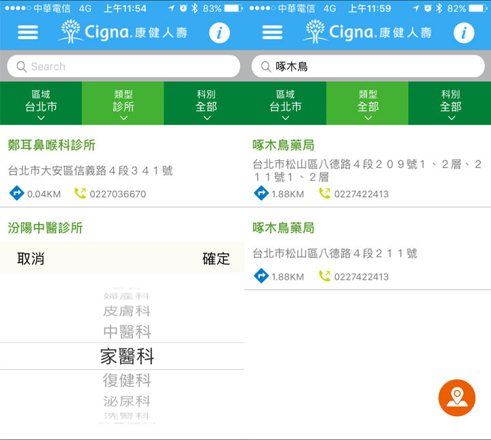Expand the 類型 全部 filter dropdown
The height and width of the screenshot is (440, 491).
point(368,103)
